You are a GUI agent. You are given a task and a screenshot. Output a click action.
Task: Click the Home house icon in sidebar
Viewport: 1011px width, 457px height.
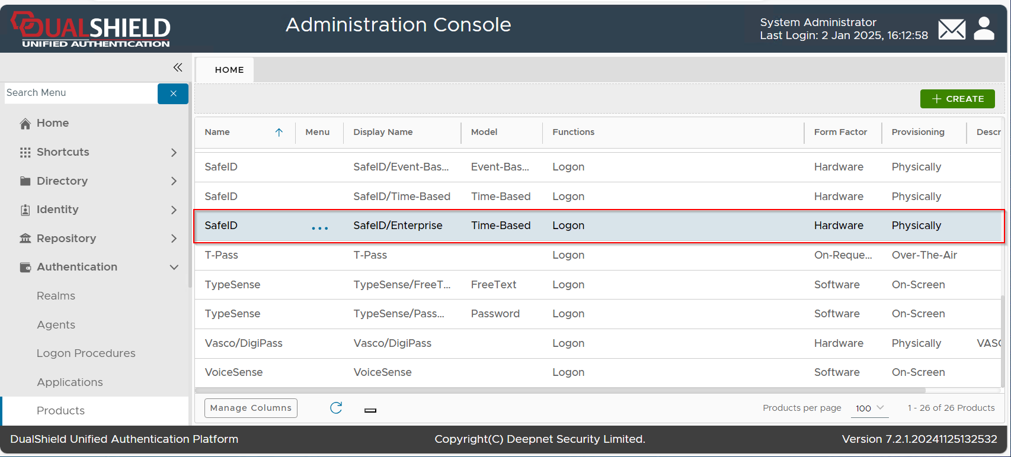click(x=25, y=124)
